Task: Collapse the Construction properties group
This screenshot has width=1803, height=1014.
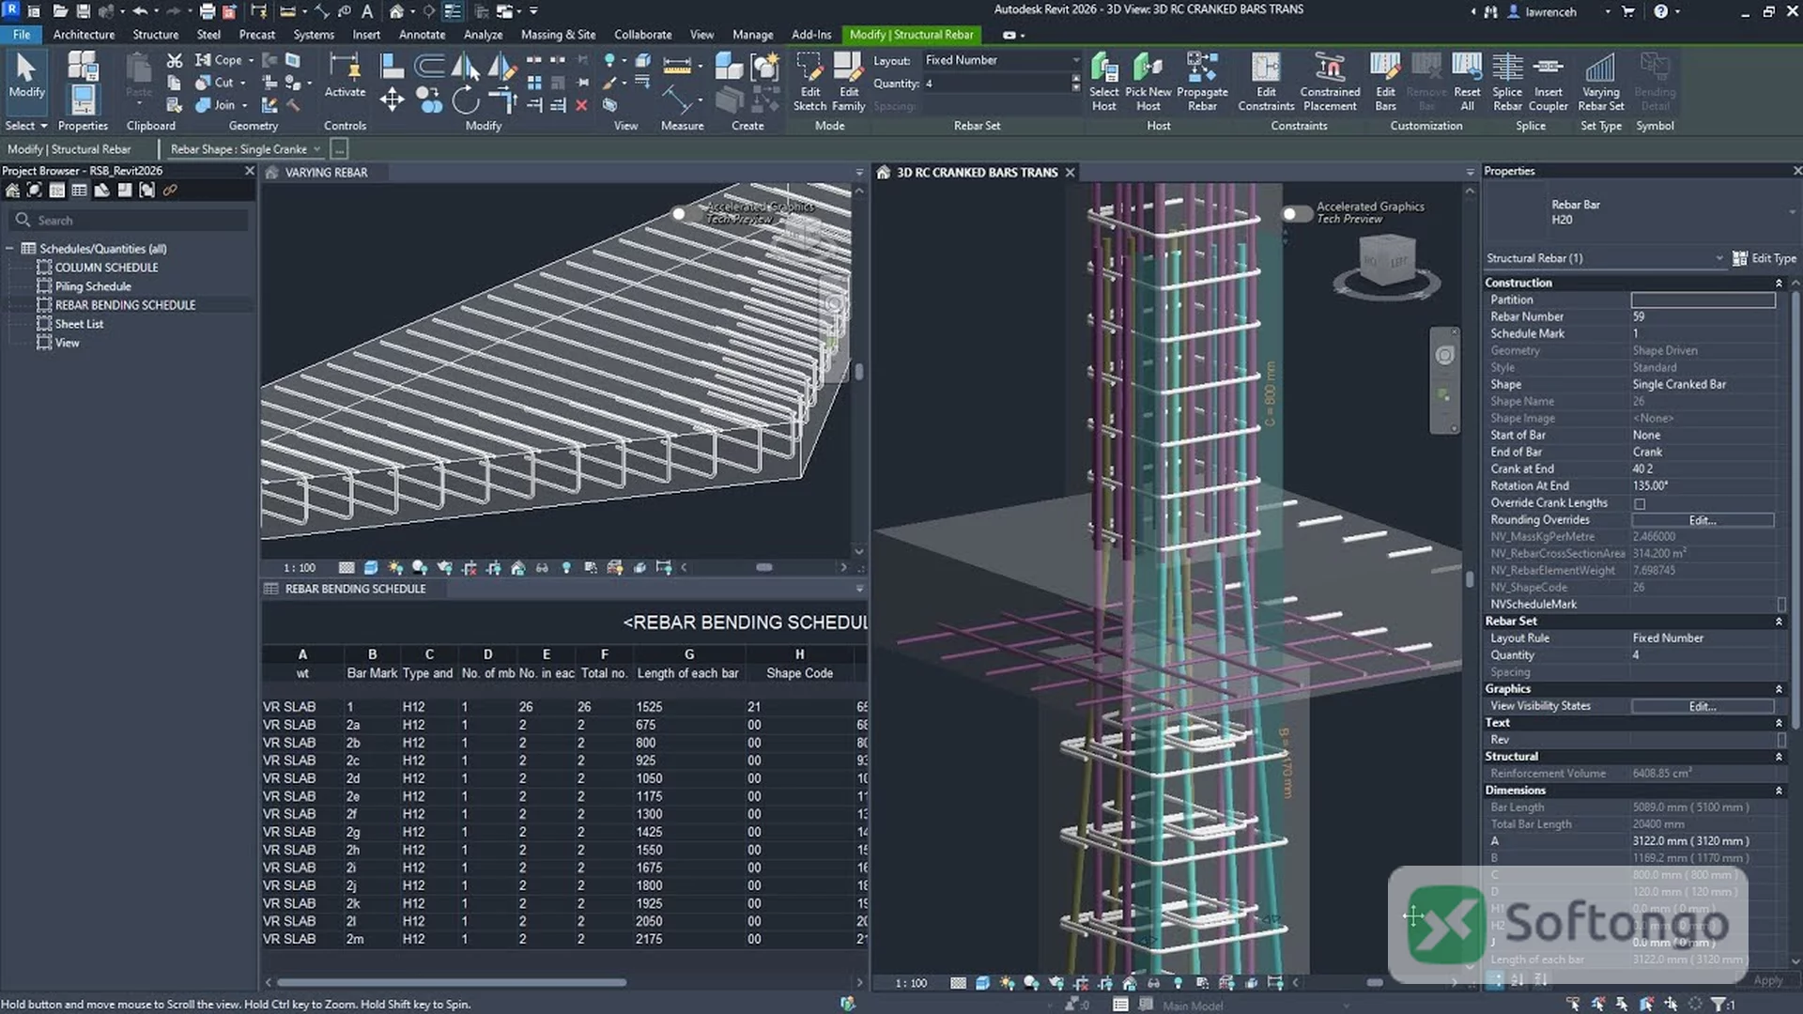Action: (x=1778, y=283)
